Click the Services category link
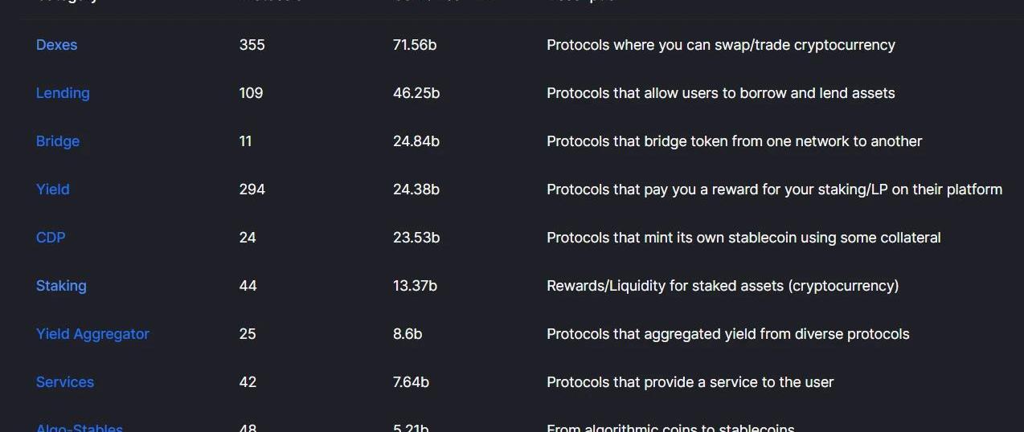Image resolution: width=1024 pixels, height=432 pixels. [x=65, y=382]
